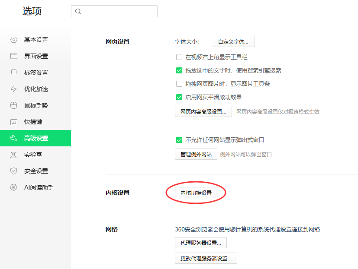358x269 pixels.
Task: Open 自定义字体... font settings button
Action: pos(233,41)
